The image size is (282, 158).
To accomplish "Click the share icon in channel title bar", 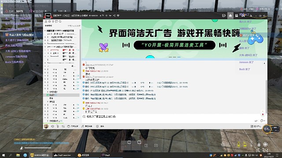I will [x=114, y=16].
